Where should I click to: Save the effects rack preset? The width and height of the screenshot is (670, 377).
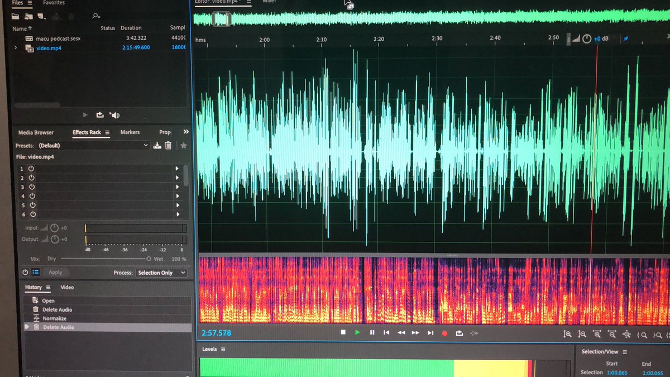point(157,145)
